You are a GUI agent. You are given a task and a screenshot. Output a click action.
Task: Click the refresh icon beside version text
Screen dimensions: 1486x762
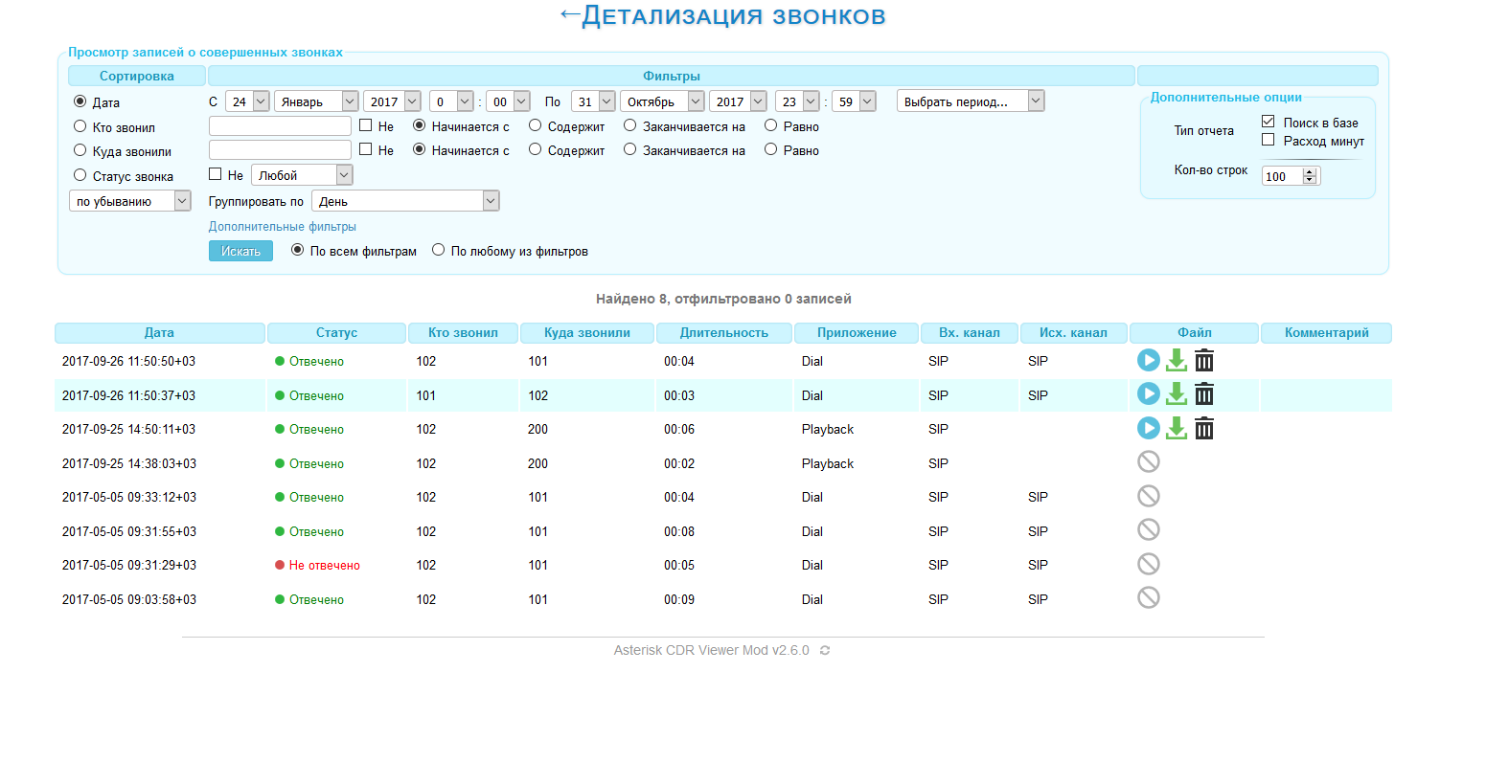pyautogui.click(x=825, y=651)
